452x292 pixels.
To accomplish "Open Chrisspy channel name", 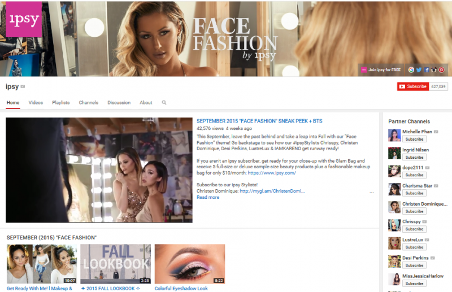I will click(411, 221).
